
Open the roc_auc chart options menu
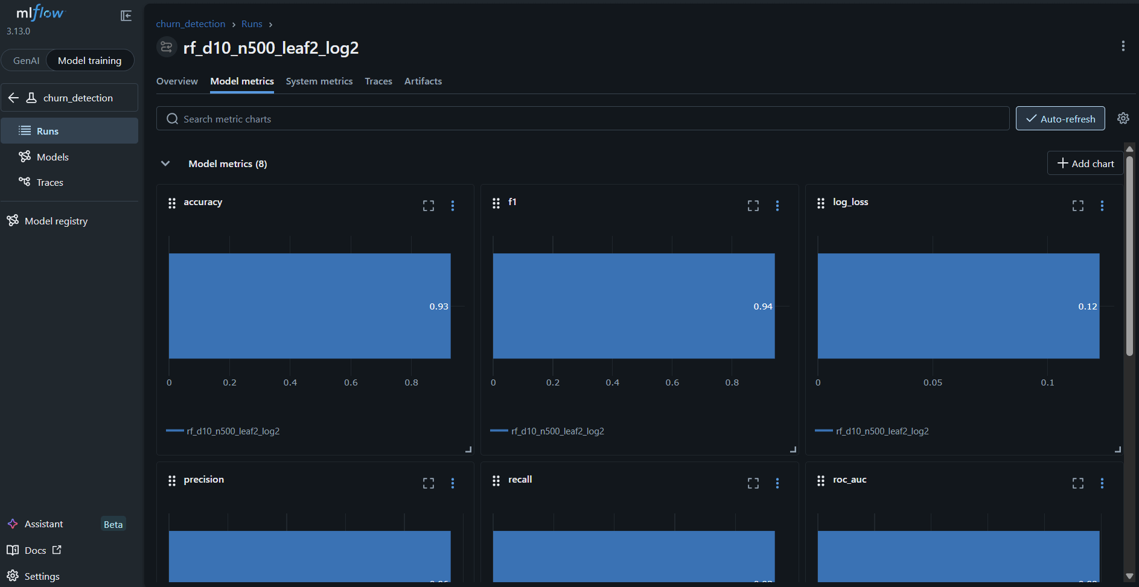pos(1102,483)
